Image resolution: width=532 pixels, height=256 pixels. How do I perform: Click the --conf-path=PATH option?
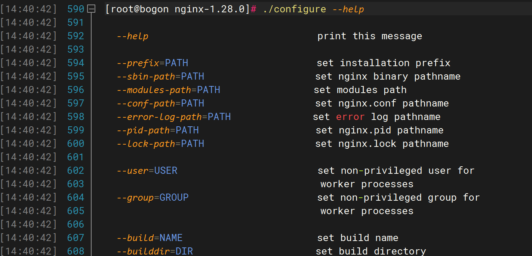click(x=160, y=103)
